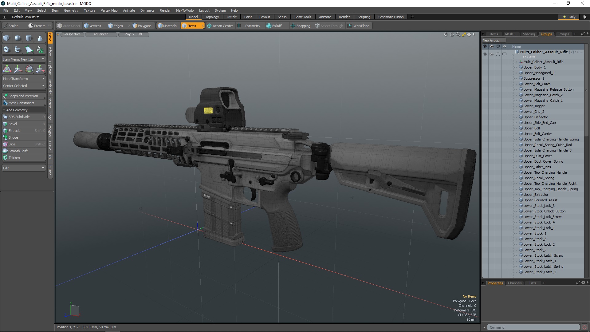Open the Default Layouts dropdown
The height and width of the screenshot is (332, 590).
pyautogui.click(x=24, y=17)
